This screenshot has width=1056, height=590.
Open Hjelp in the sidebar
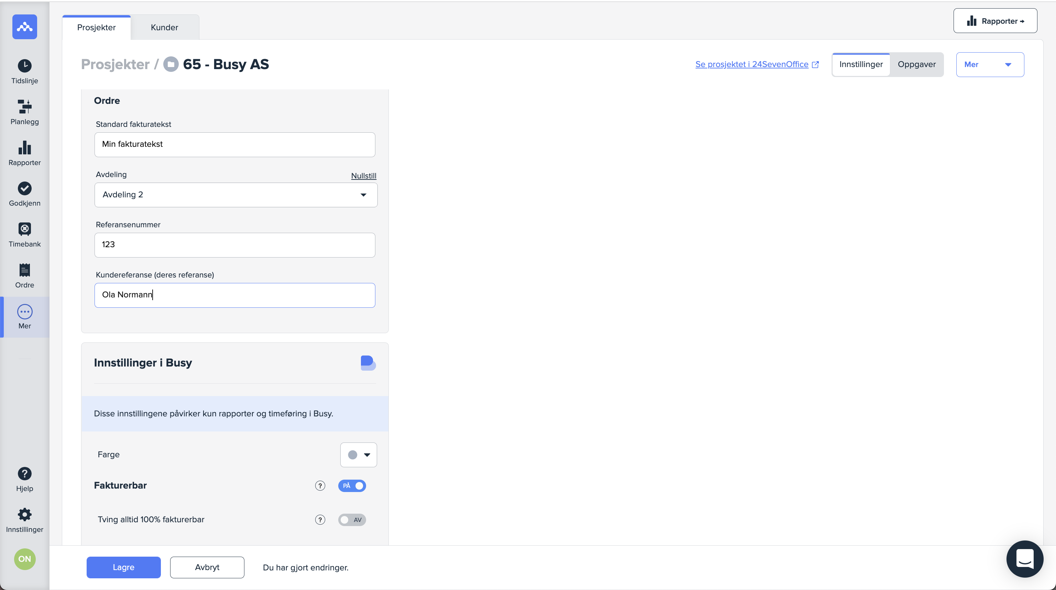pos(25,480)
